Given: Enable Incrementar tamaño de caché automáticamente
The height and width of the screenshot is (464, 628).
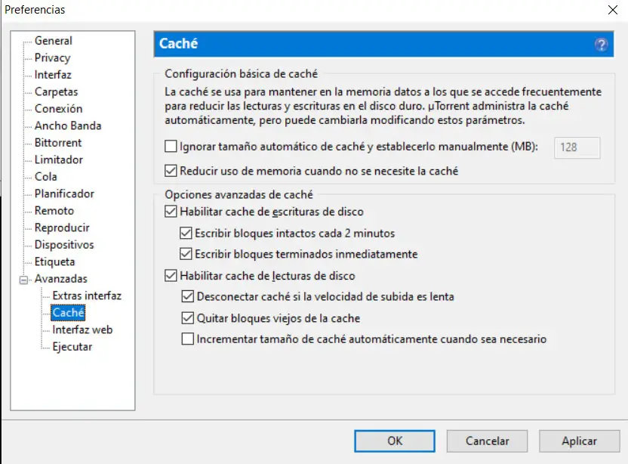Looking at the screenshot, I should point(187,339).
